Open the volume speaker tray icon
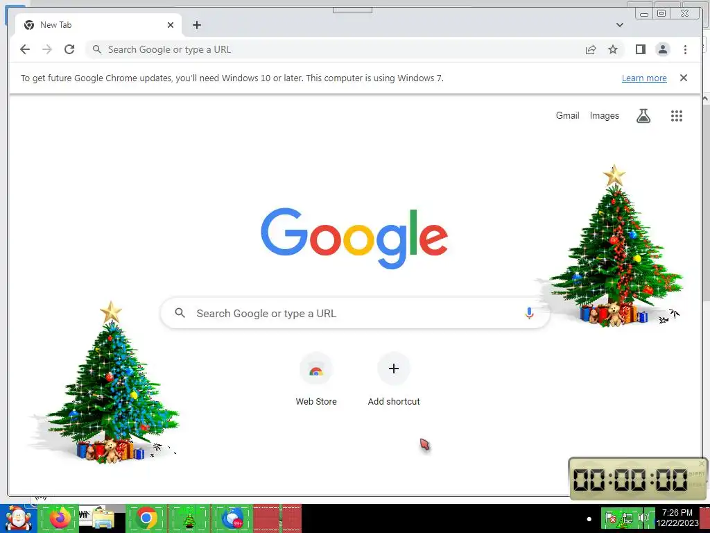The width and height of the screenshot is (710, 533). 643,518
